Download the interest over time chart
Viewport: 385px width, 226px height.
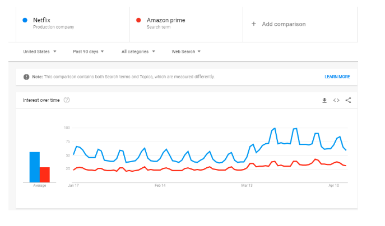point(324,100)
